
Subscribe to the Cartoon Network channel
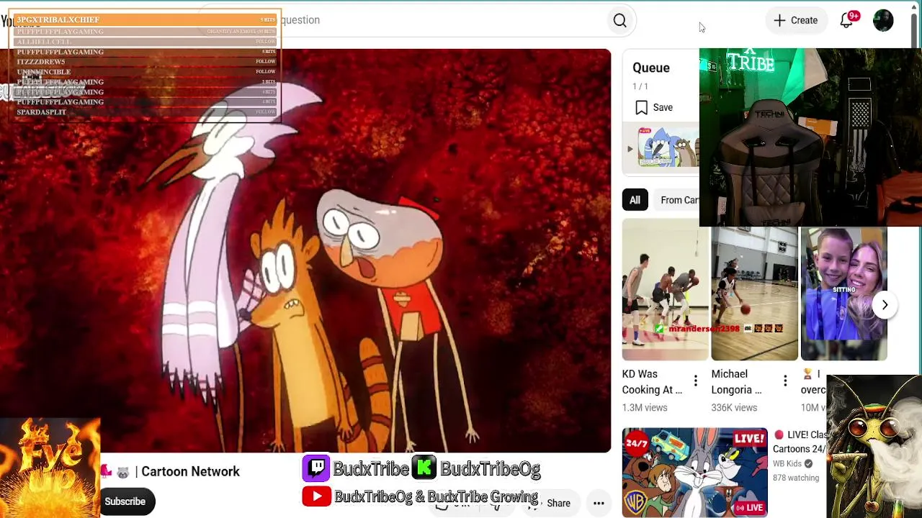(125, 501)
